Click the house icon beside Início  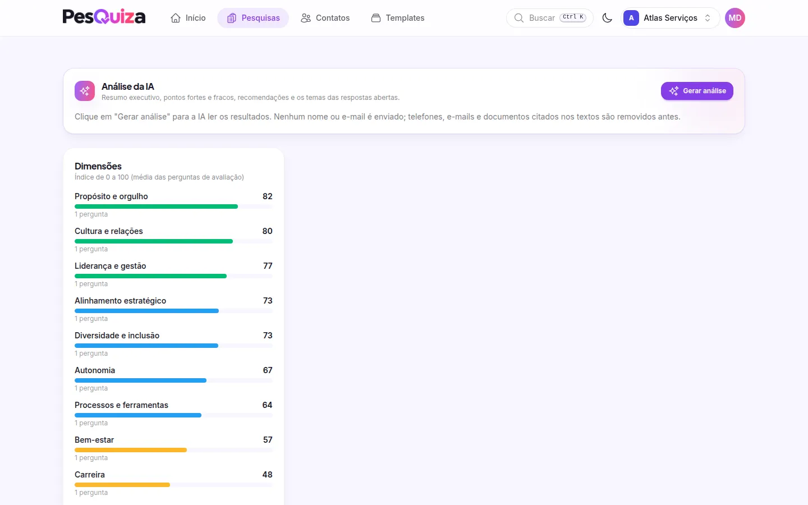coord(176,18)
